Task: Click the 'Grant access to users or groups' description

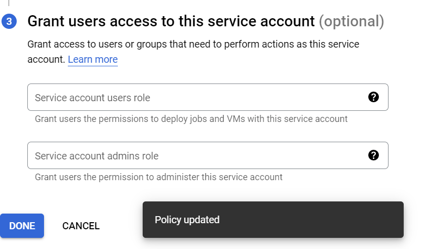Action: [193, 45]
